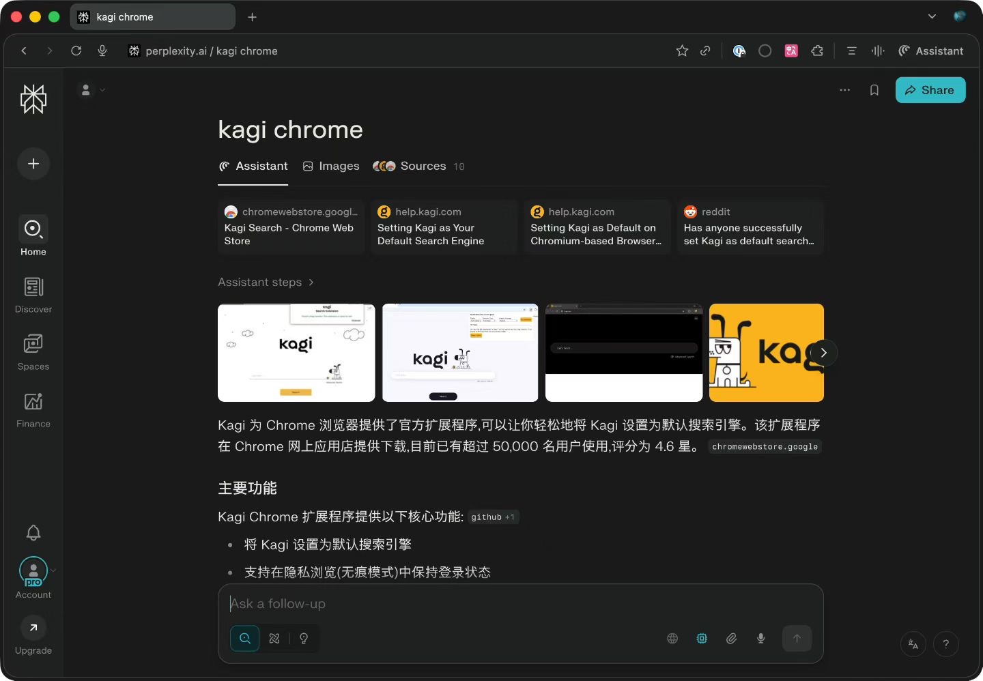Open the Spaces section
Viewport: 983px width, 681px height.
coord(33,352)
